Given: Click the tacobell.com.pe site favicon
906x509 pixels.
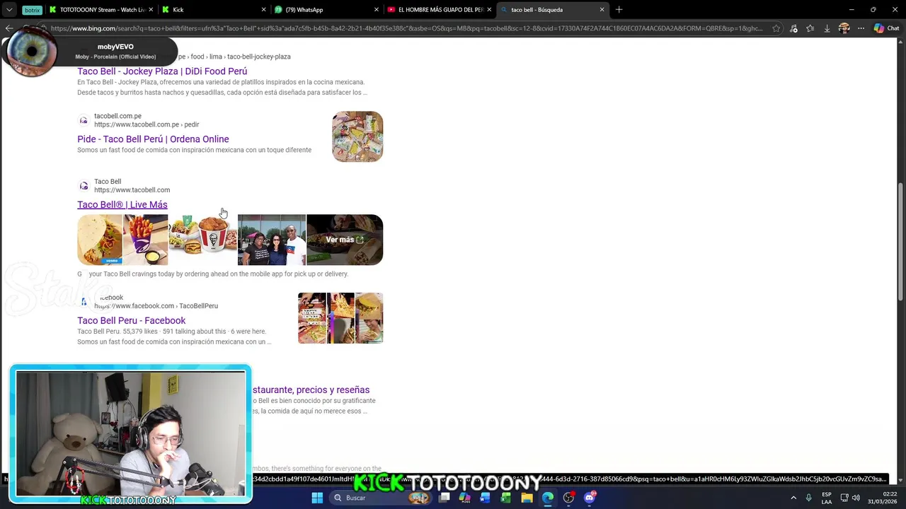Looking at the screenshot, I should (84, 120).
